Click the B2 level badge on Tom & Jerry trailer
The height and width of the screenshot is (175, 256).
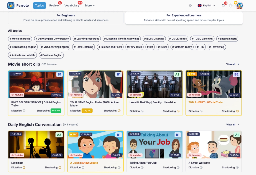pos(237,74)
